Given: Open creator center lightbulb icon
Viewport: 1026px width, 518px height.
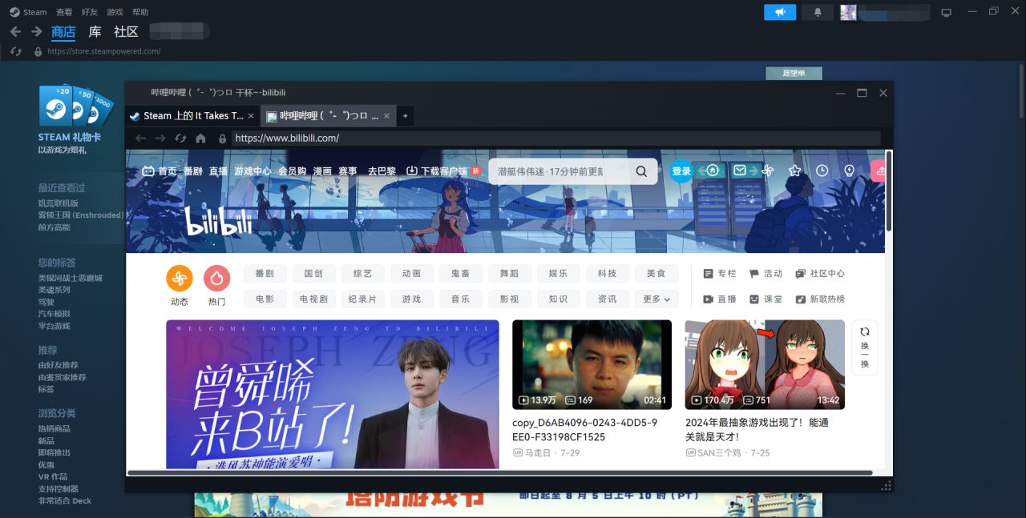Looking at the screenshot, I should click(x=850, y=171).
